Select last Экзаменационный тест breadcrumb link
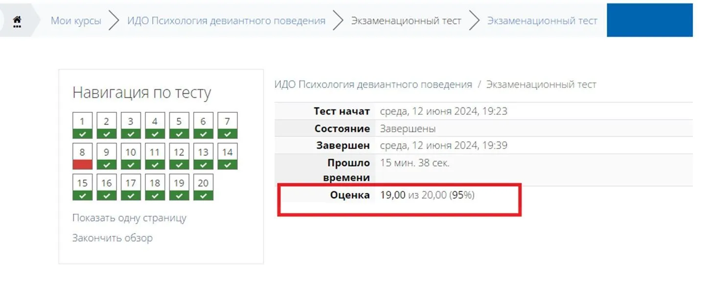The height and width of the screenshot is (293, 709). pos(542,21)
